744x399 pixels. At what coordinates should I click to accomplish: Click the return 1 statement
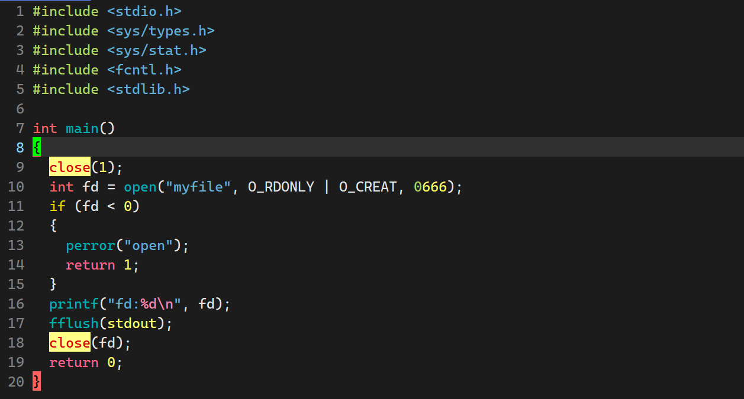[102, 265]
